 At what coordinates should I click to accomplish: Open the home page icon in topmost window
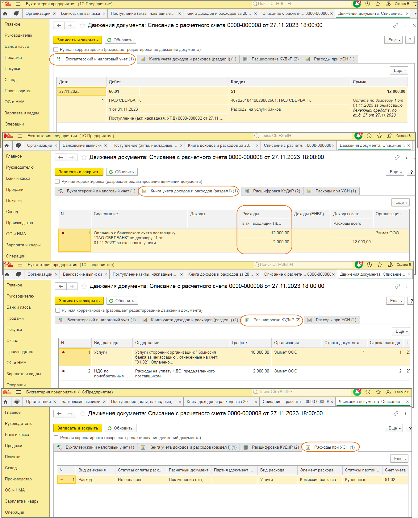[x=5, y=14]
